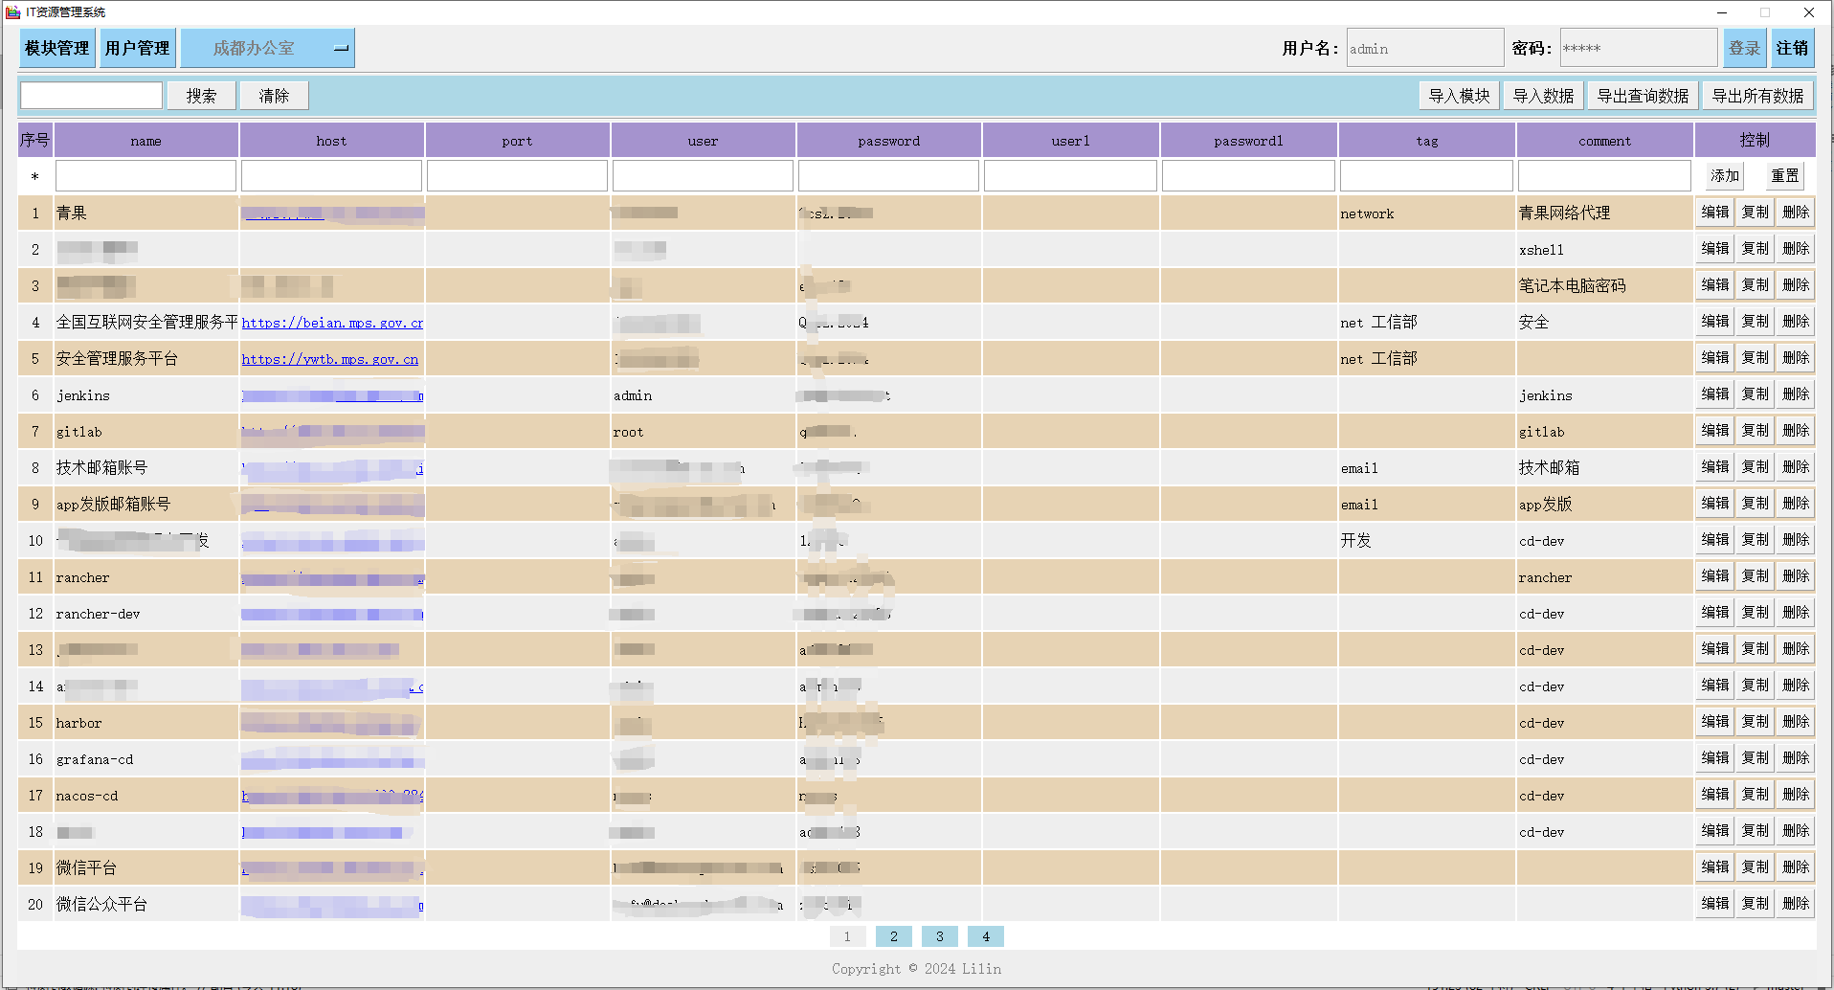Screen dimensions: 1834x990
Task: Click the tag column header
Action: [x=1427, y=141]
